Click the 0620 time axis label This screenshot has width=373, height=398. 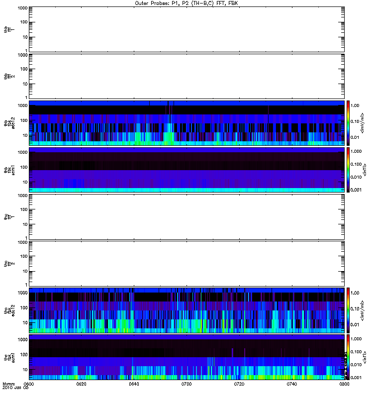81,384
